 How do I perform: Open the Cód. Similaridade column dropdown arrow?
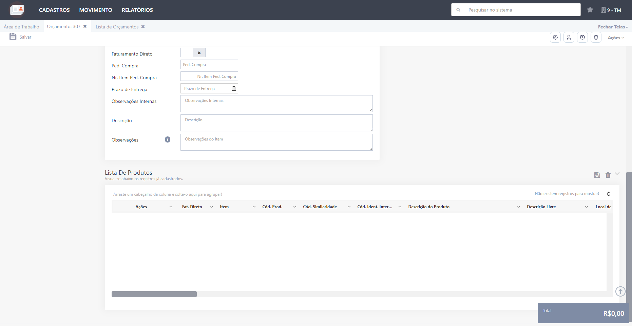click(349, 207)
